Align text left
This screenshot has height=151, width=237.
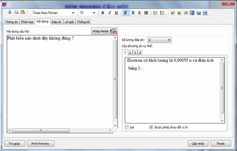coord(126,13)
